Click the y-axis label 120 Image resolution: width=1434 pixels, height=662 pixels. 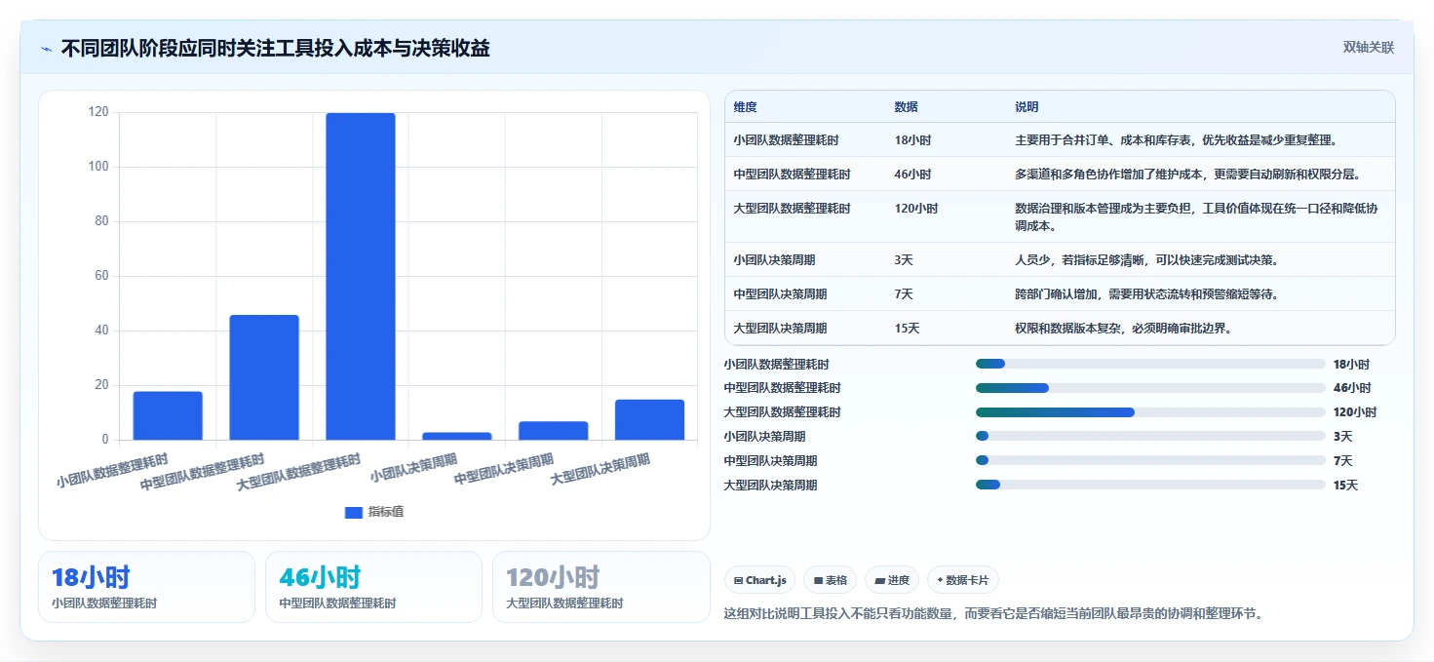pos(98,112)
